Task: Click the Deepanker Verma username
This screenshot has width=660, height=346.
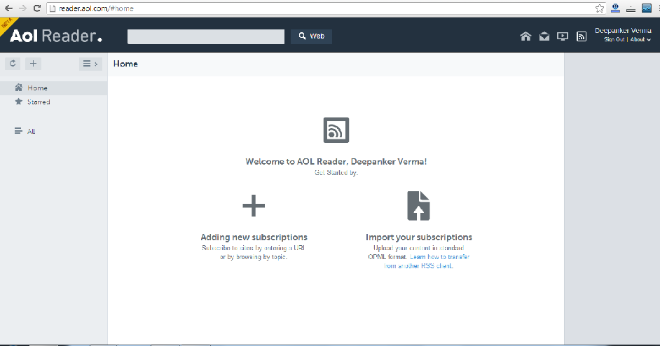Action: point(623,30)
